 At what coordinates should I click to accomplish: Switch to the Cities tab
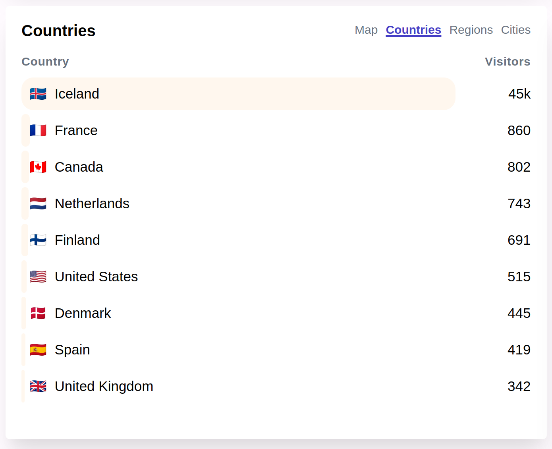515,30
